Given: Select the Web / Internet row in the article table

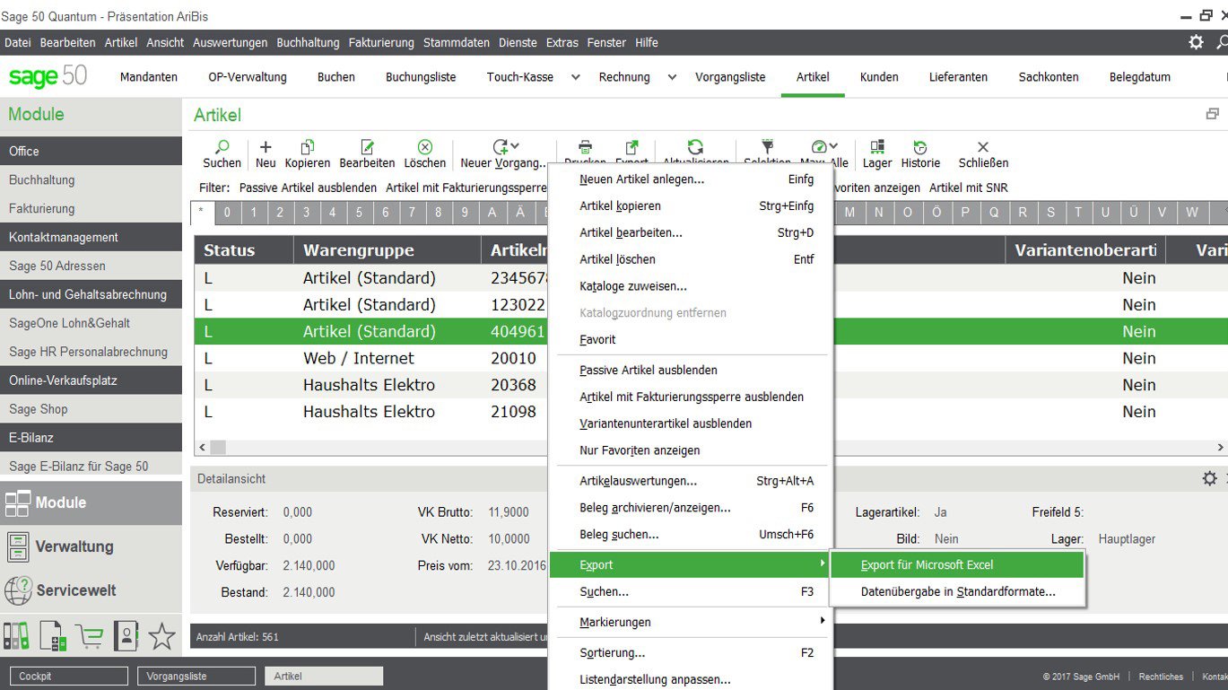Looking at the screenshot, I should pos(359,358).
